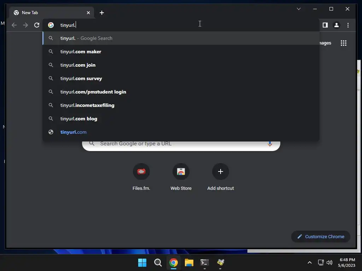
Task: Open a new tab with the plus button
Action: point(102,13)
